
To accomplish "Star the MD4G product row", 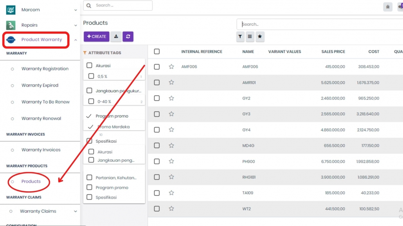I will click(171, 146).
